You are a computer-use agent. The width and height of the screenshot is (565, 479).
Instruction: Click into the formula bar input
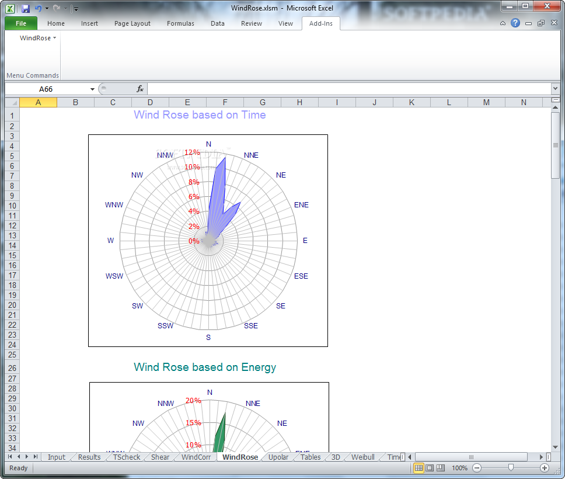tap(349, 89)
